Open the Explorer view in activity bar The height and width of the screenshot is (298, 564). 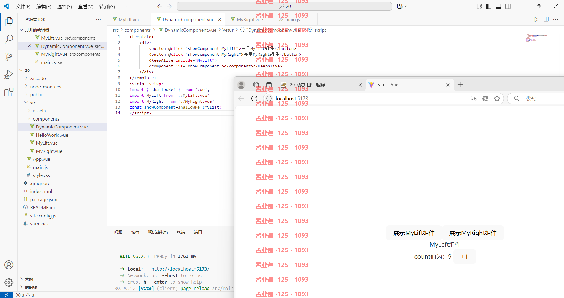tap(9, 21)
